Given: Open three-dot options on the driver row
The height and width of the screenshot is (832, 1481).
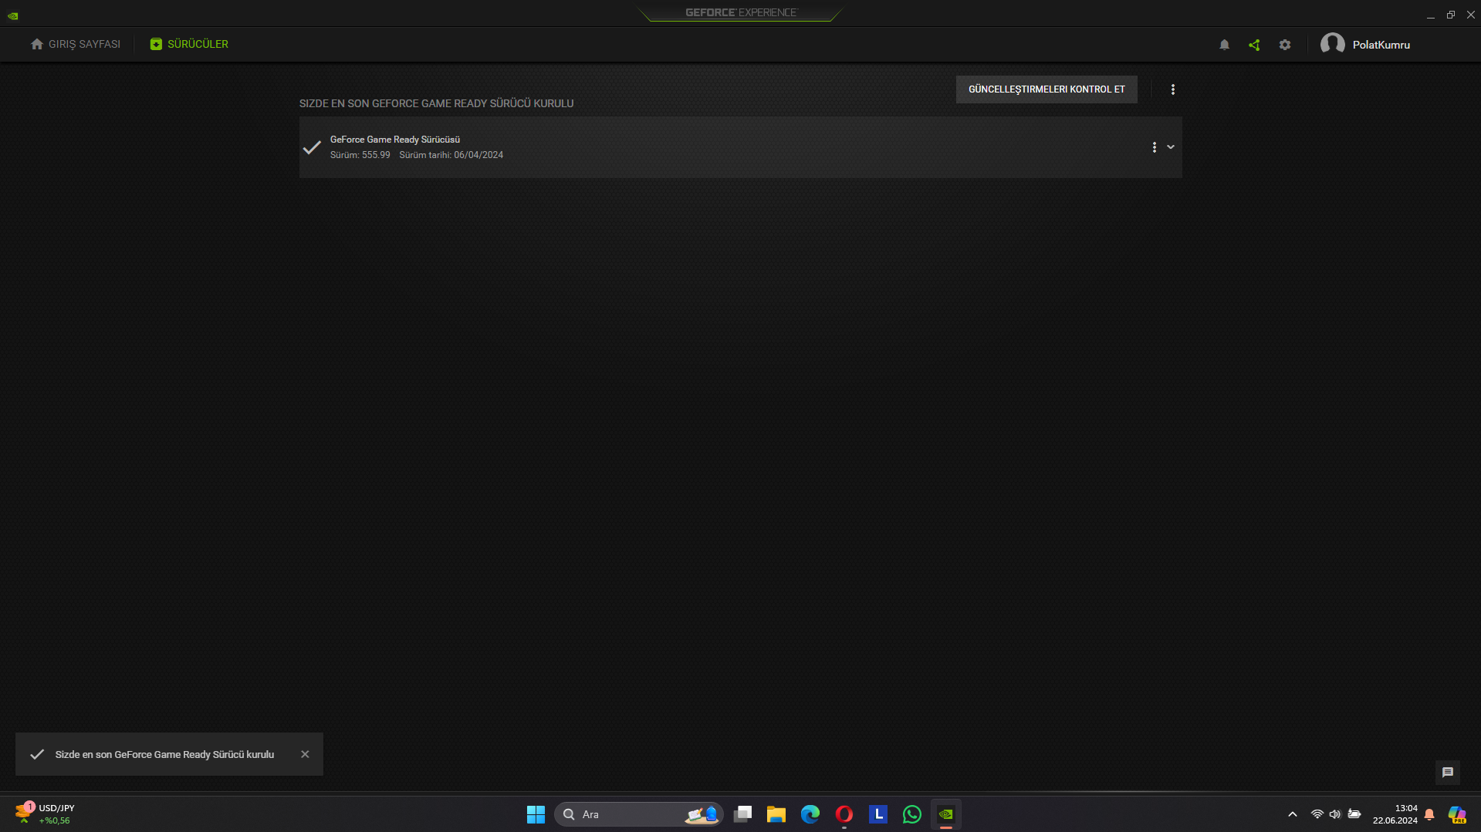Looking at the screenshot, I should pos(1155,147).
